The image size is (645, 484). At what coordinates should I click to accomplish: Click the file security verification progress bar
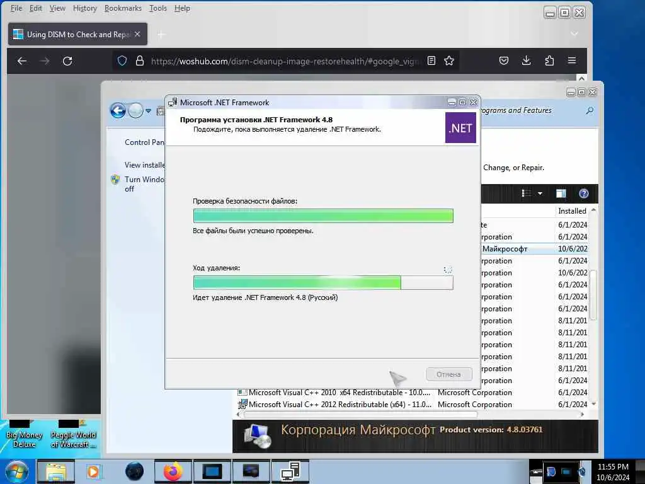[323, 216]
